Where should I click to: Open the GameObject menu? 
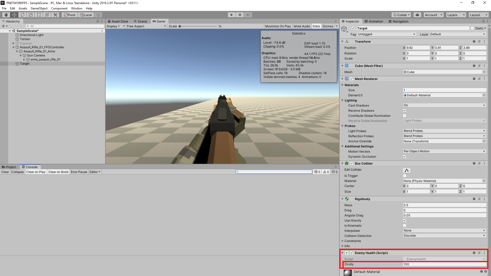39,8
